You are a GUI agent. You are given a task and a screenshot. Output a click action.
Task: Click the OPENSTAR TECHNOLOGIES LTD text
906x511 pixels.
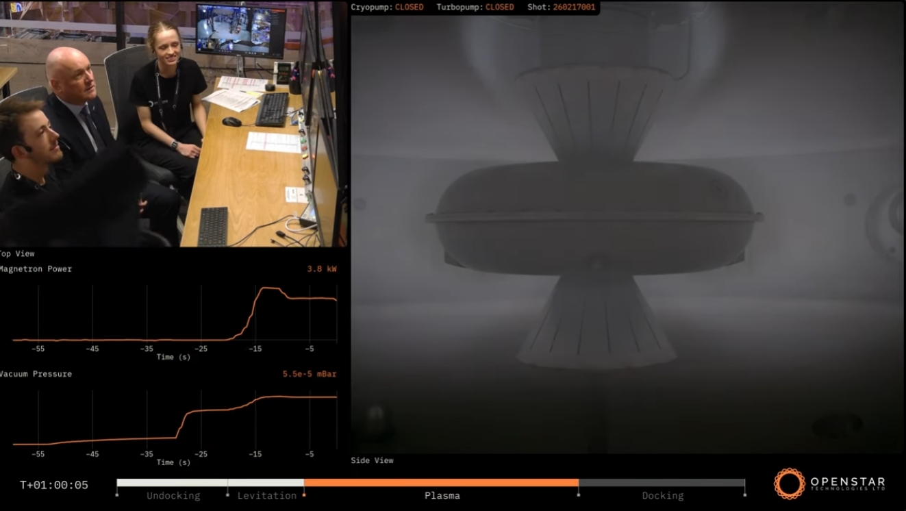point(847,484)
